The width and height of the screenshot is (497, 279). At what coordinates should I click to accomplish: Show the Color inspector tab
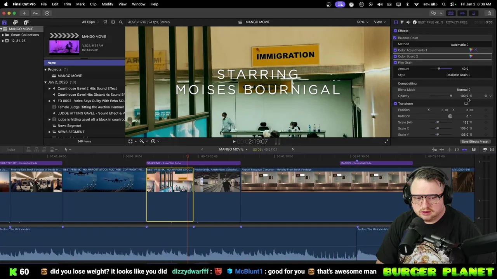coord(402,22)
